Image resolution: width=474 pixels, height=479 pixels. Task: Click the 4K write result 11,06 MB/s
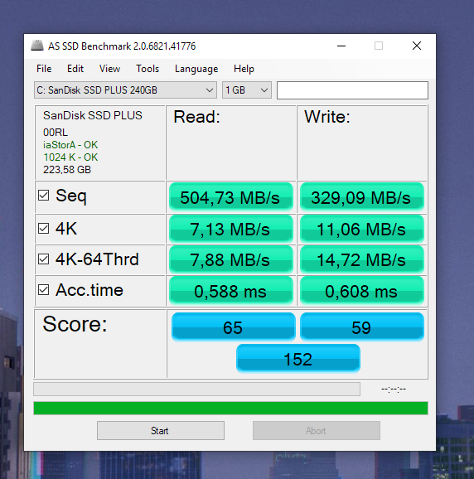362,229
